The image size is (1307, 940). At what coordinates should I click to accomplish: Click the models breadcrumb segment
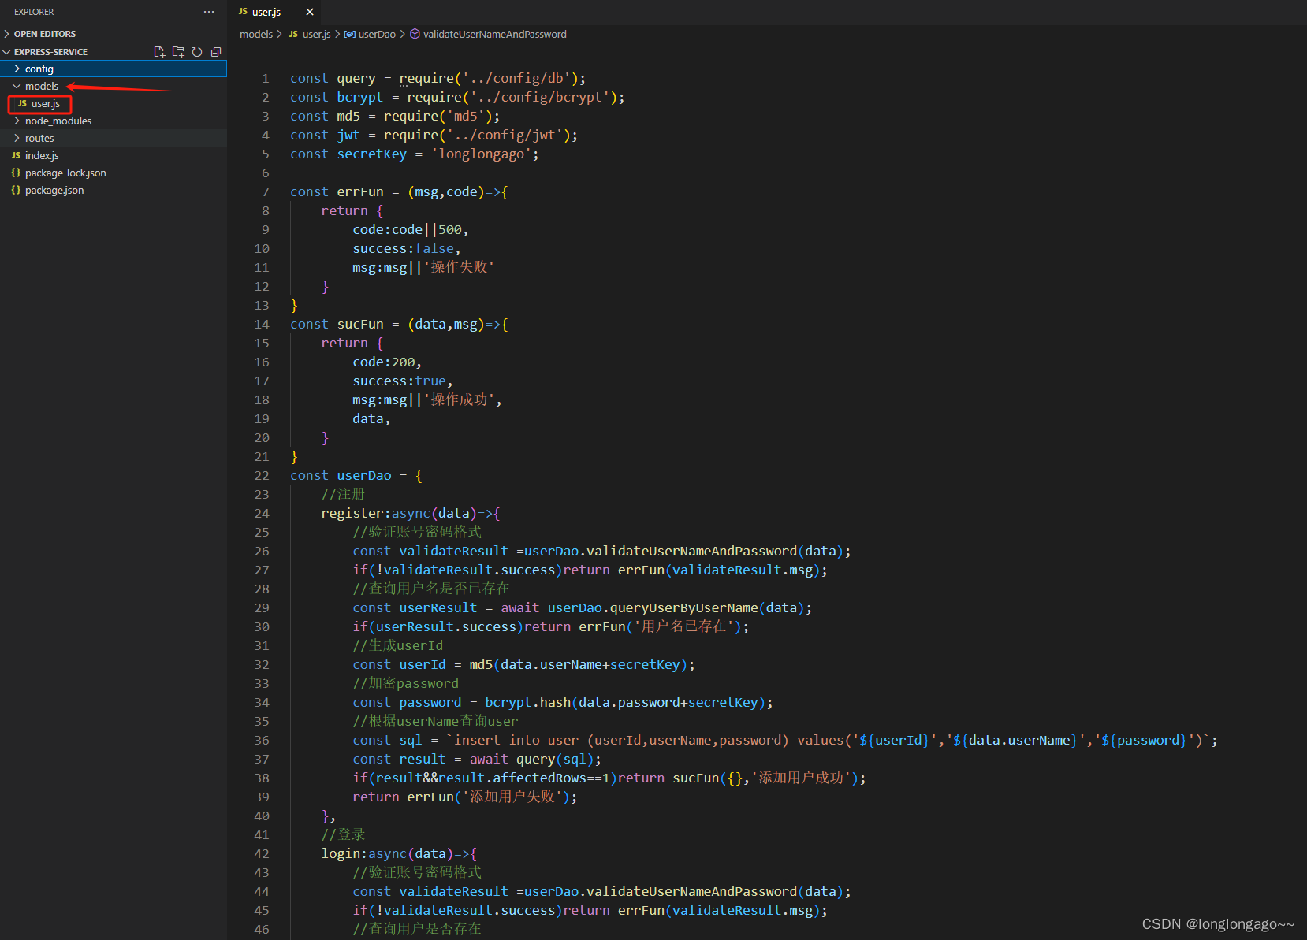tap(256, 34)
